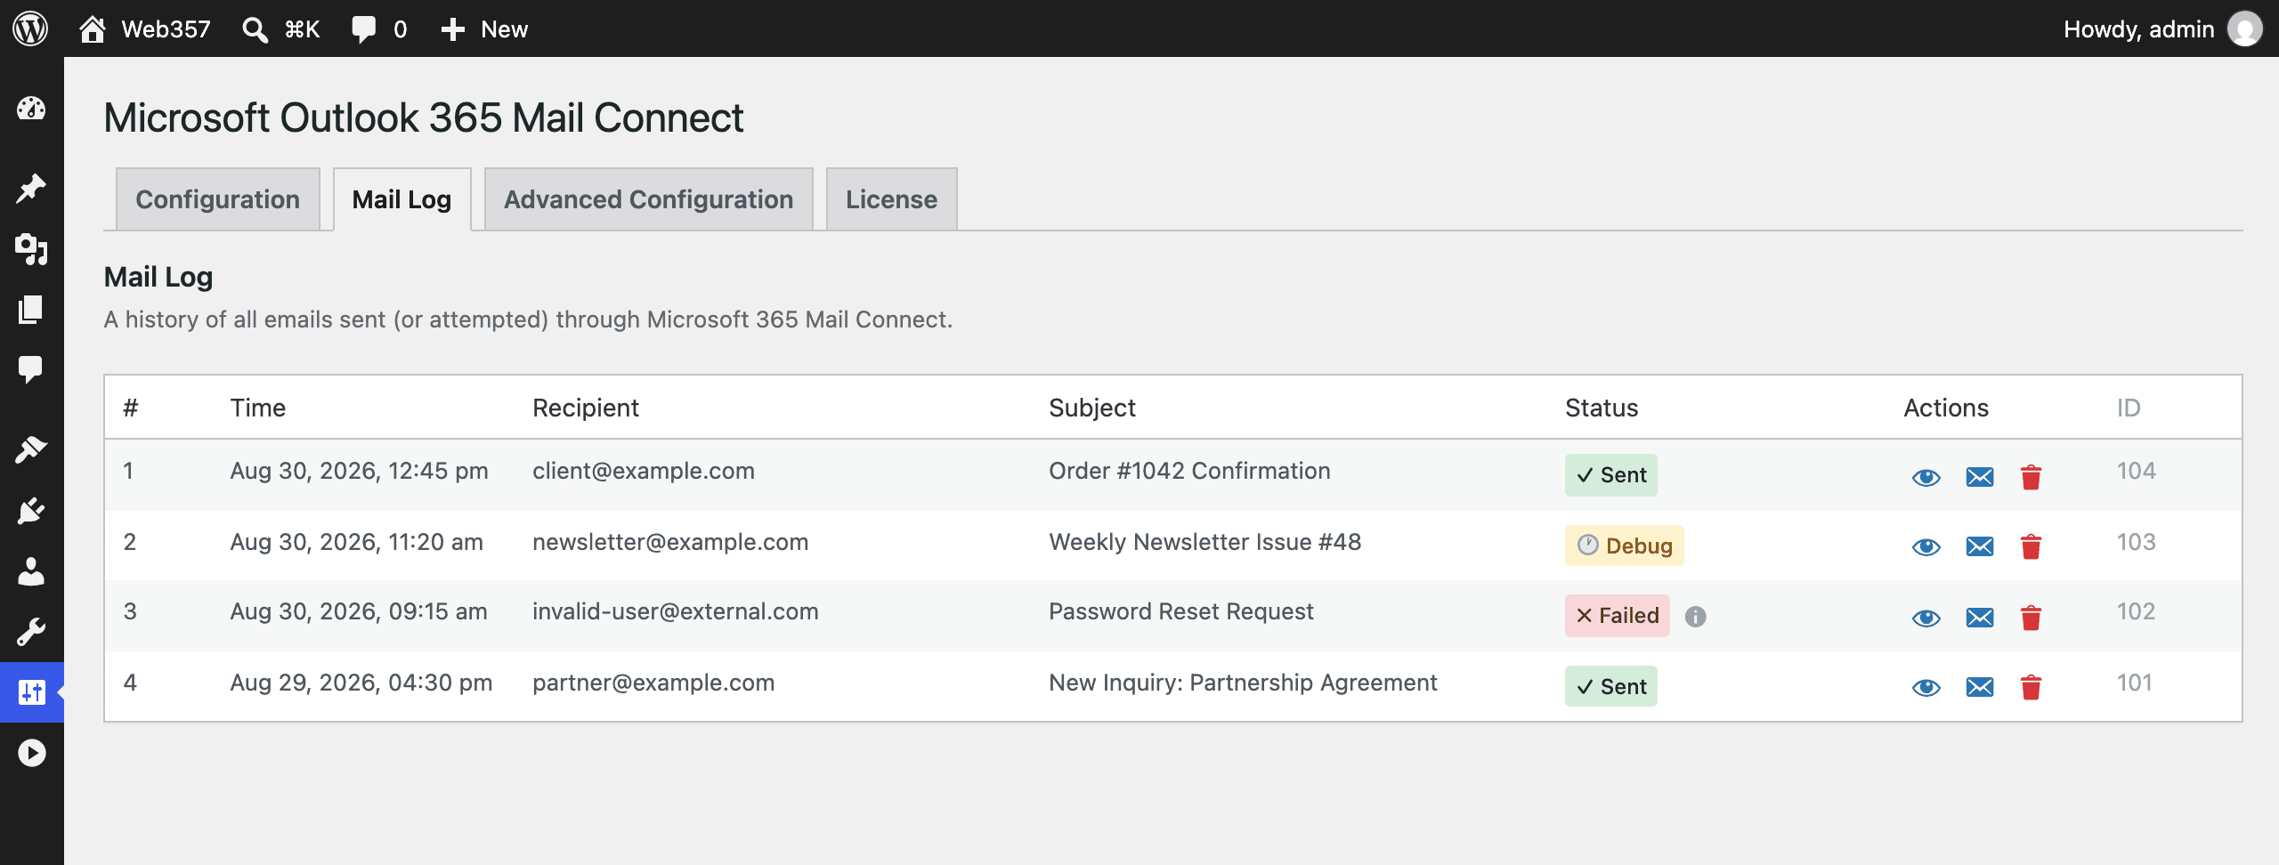Delete the Weekly Newsletter Issue #48 entry
The width and height of the screenshot is (2279, 865).
(x=2032, y=546)
